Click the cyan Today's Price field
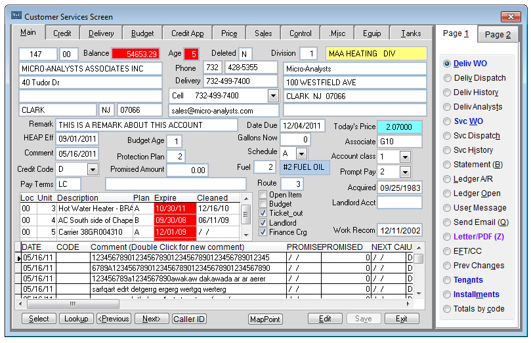Screen dimensions: 531x343 [x=400, y=127]
